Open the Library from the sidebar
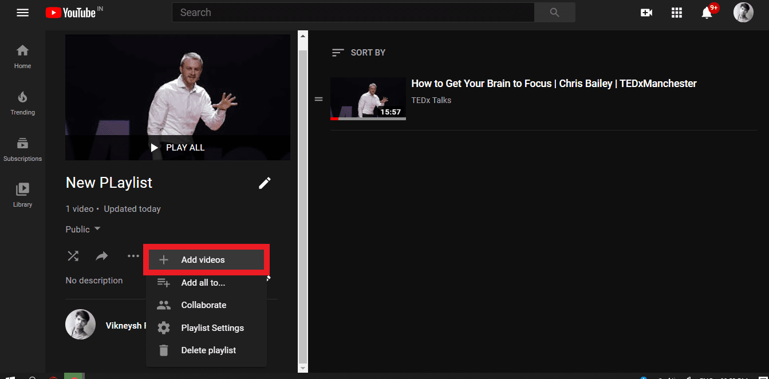The height and width of the screenshot is (379, 769). 22,195
